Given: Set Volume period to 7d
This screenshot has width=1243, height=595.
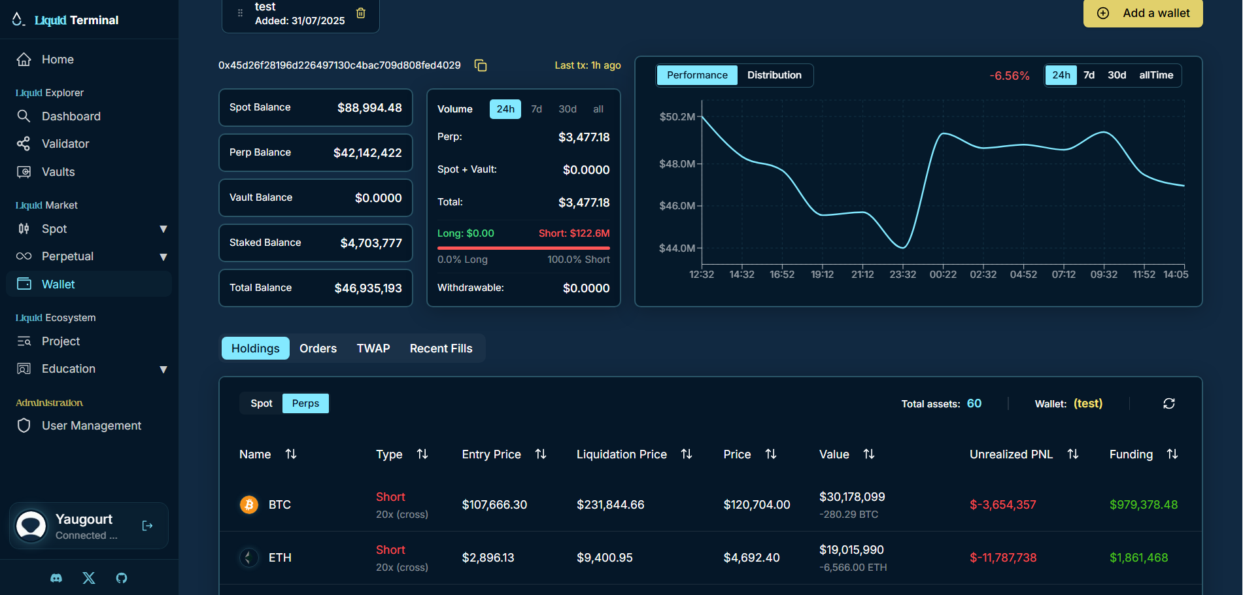Looking at the screenshot, I should click(536, 109).
